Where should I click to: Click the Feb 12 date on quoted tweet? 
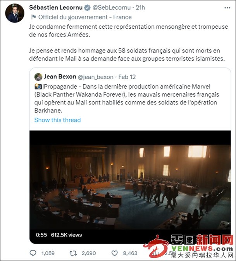point(127,77)
